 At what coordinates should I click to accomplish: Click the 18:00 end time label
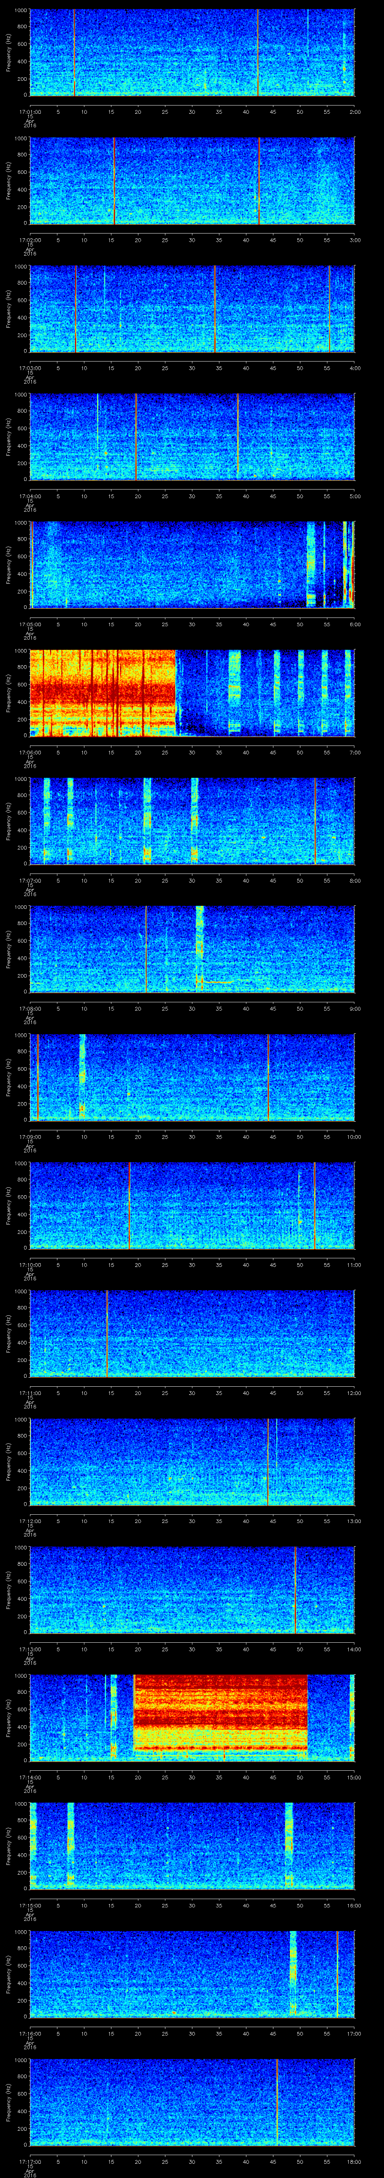pos(354,2161)
